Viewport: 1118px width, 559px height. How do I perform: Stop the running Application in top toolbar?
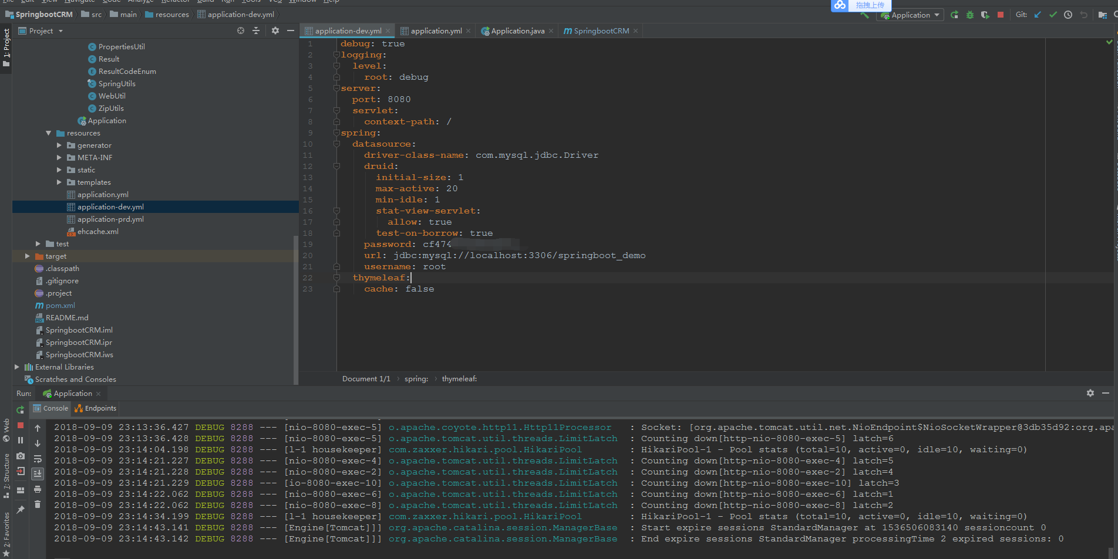[1001, 15]
